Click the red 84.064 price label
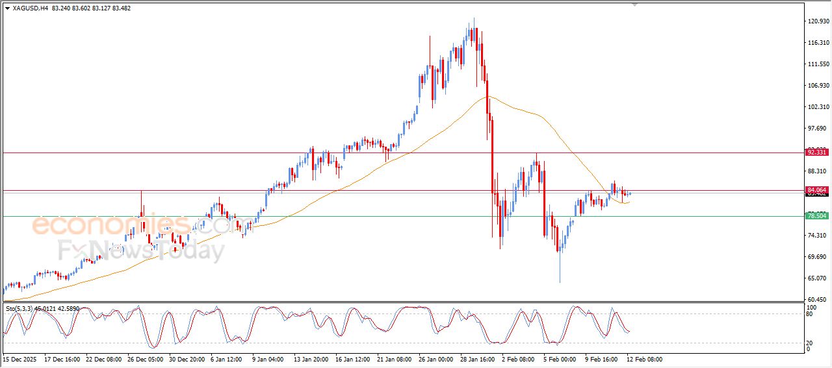The height and width of the screenshot is (368, 832). click(x=816, y=190)
